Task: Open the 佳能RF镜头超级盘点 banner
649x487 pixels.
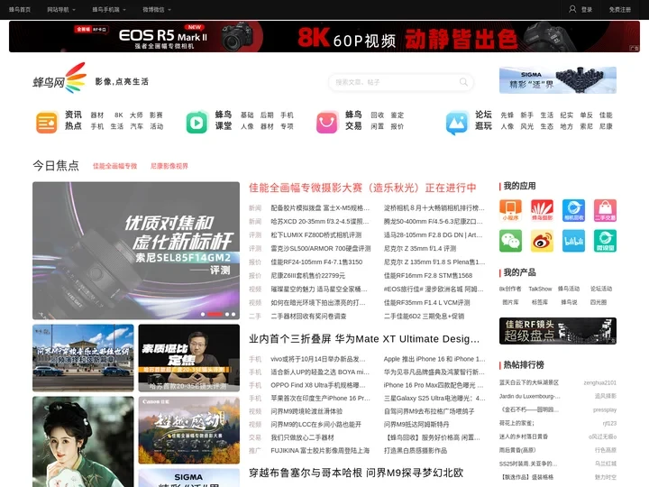Action: (558, 331)
